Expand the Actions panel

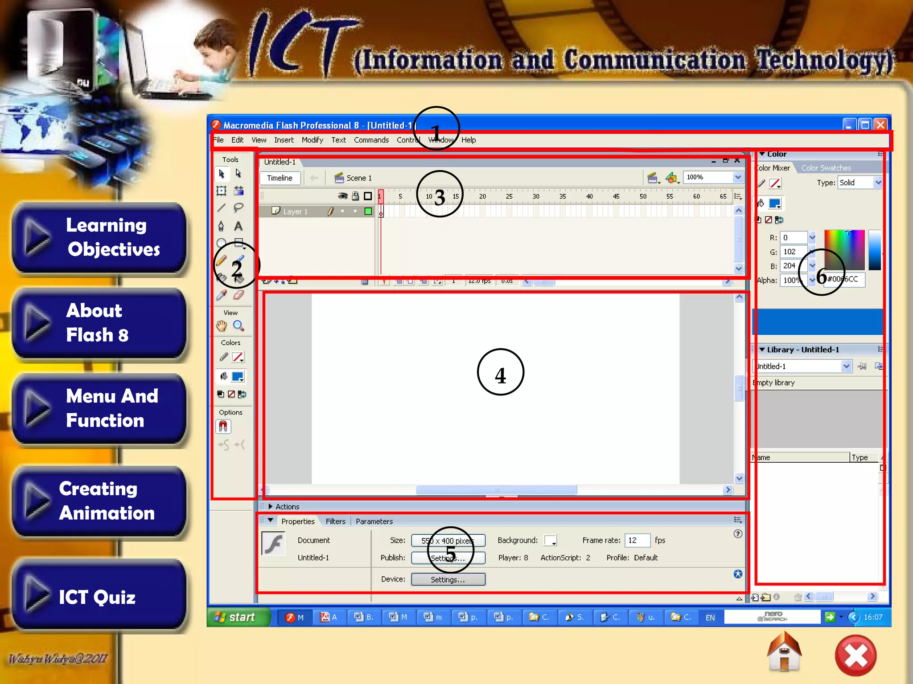(x=270, y=507)
